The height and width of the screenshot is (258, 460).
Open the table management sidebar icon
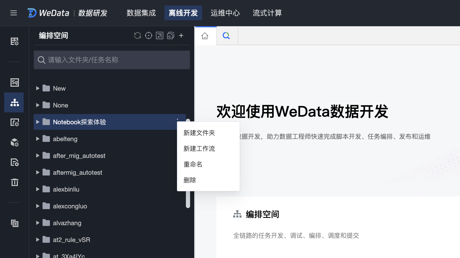tap(14, 41)
